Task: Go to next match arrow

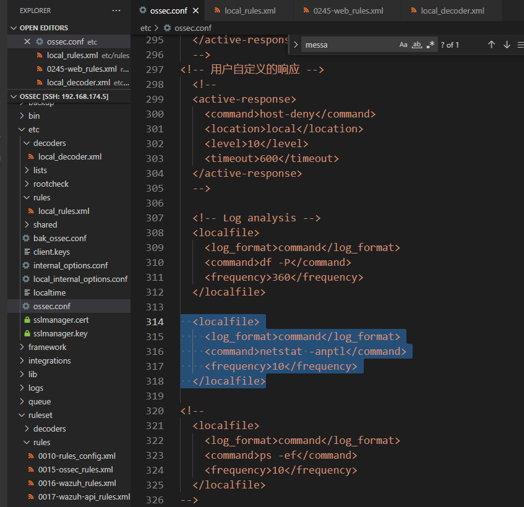Action: click(x=507, y=45)
